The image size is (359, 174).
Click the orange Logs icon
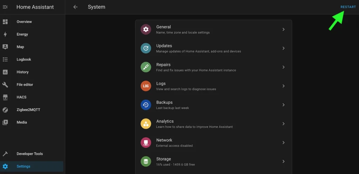pyautogui.click(x=146, y=86)
